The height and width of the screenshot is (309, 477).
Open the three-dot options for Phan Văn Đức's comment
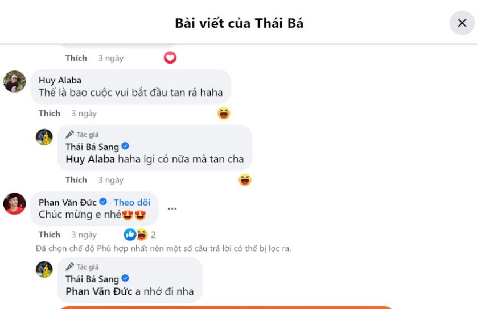pyautogui.click(x=172, y=209)
